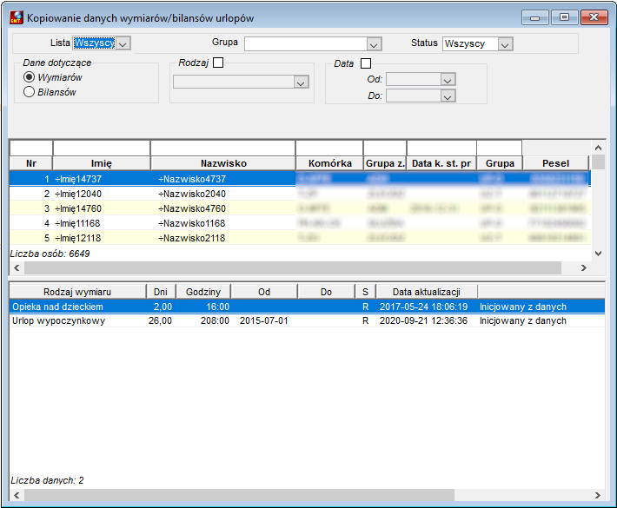Click the Od column header in lower table
The height and width of the screenshot is (508, 617).
(x=264, y=292)
